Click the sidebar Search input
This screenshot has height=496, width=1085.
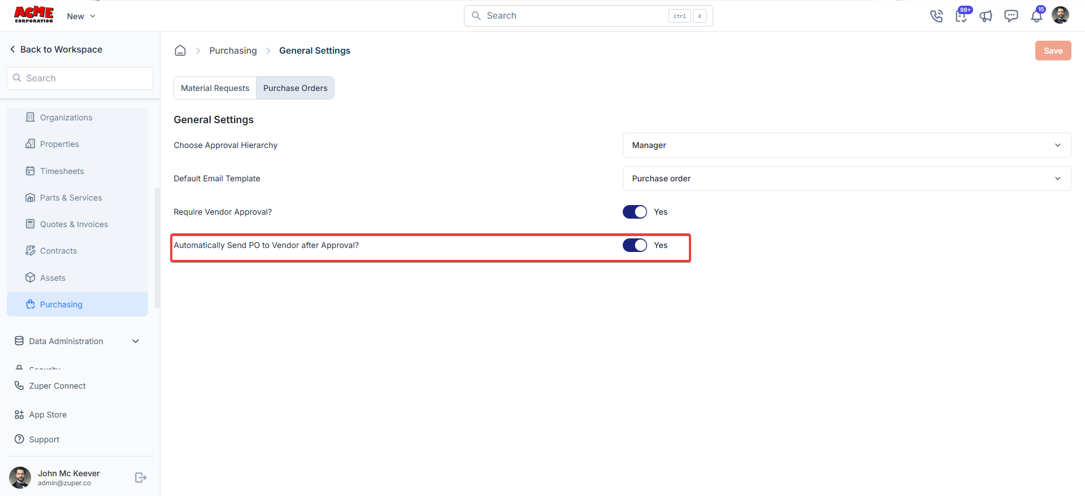(80, 79)
